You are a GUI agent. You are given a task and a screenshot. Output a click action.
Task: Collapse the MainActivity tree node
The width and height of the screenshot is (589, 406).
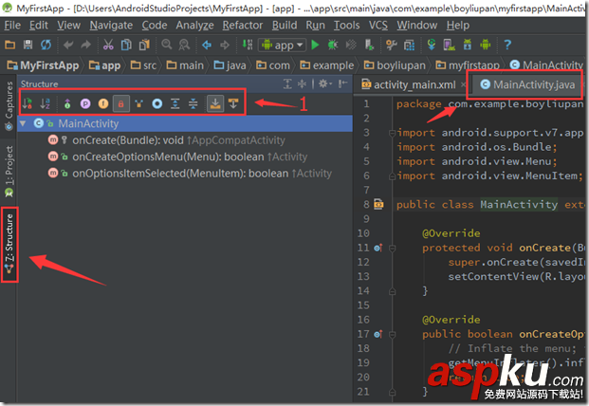point(23,123)
